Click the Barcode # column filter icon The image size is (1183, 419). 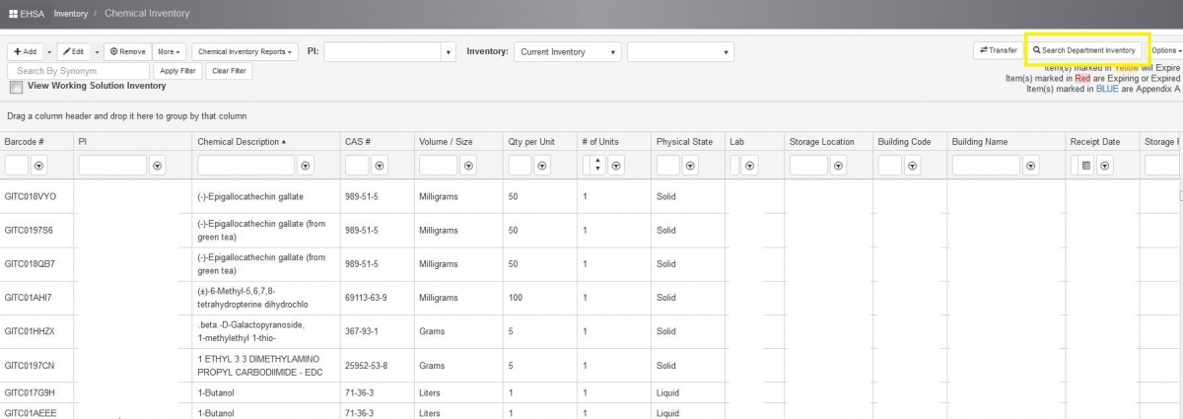(40, 166)
